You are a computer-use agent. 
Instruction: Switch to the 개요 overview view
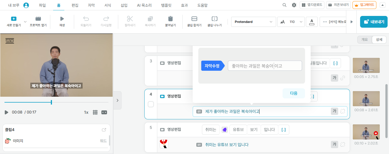point(364,40)
